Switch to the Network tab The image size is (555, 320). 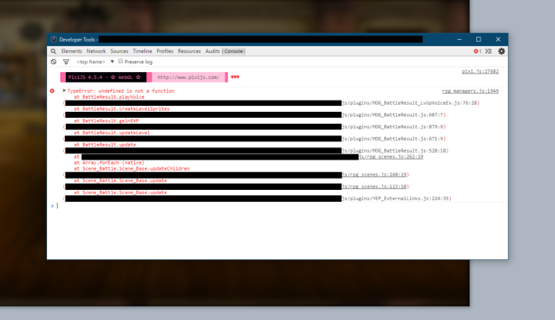(x=96, y=51)
